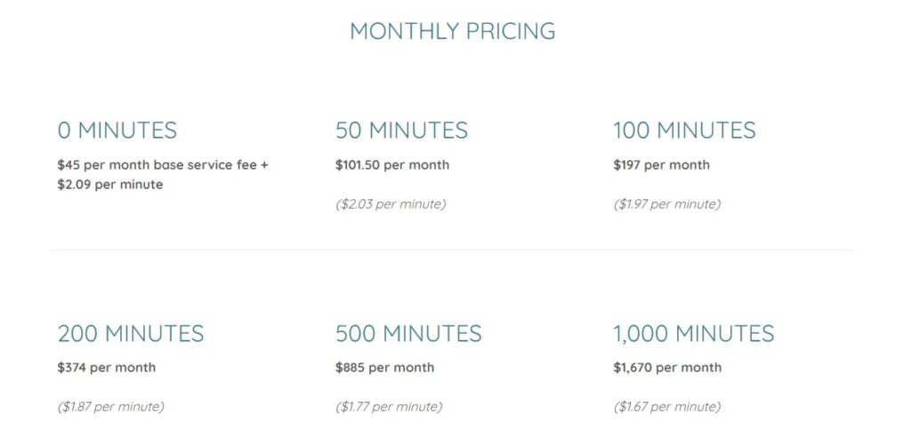This screenshot has width=911, height=445.
Task: Click the ($1.77 per minute) note
Action: point(389,407)
